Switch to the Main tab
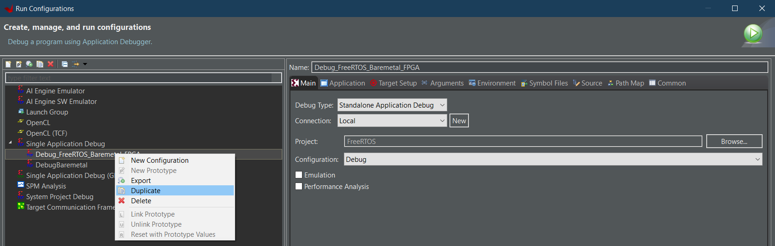775x246 pixels. (304, 83)
